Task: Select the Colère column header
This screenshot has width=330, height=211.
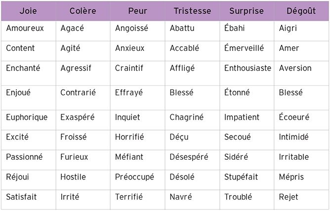Action: coord(82,10)
